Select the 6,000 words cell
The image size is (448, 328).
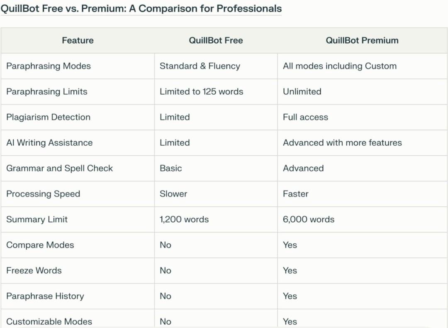pos(309,219)
